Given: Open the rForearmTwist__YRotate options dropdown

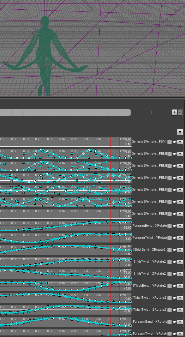Looking at the screenshot, I should [x=180, y=334].
